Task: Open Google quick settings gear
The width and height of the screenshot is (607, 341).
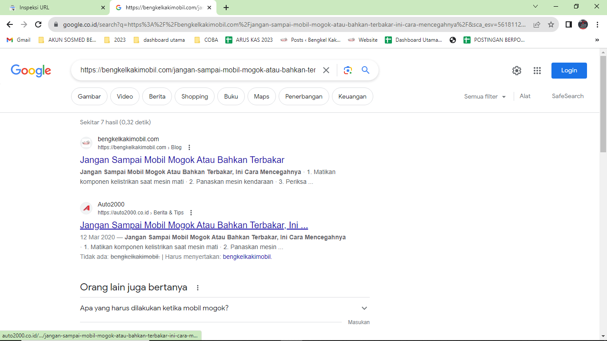Action: [516, 71]
